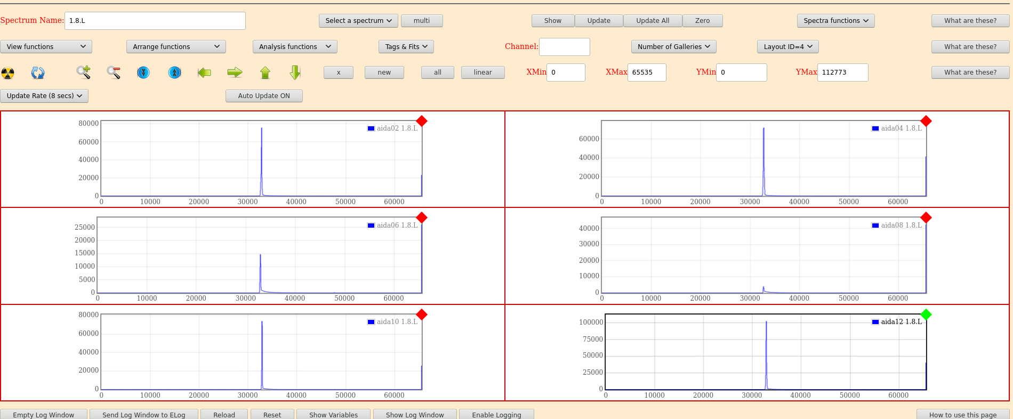Open the View functions dropdown

46,47
